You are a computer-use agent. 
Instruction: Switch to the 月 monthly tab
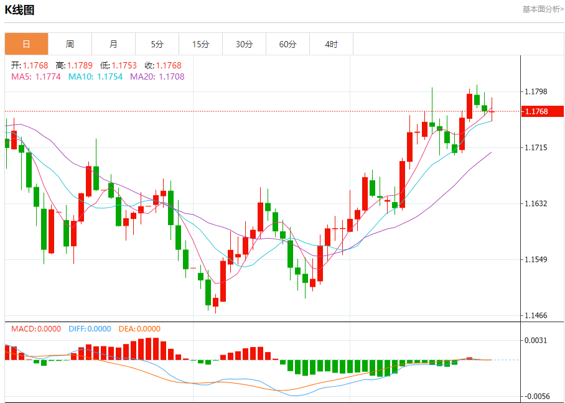tap(113, 44)
